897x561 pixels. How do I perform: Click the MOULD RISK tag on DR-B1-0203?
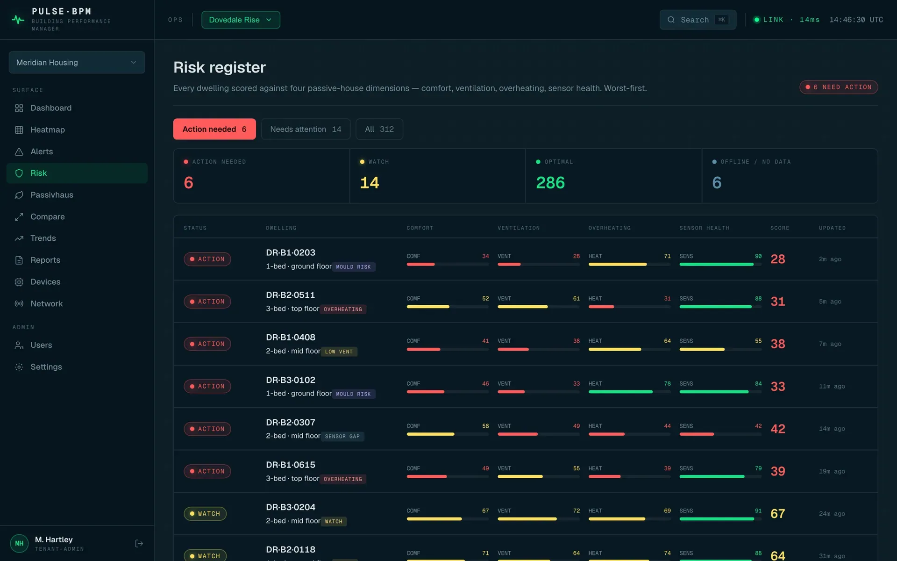point(354,267)
